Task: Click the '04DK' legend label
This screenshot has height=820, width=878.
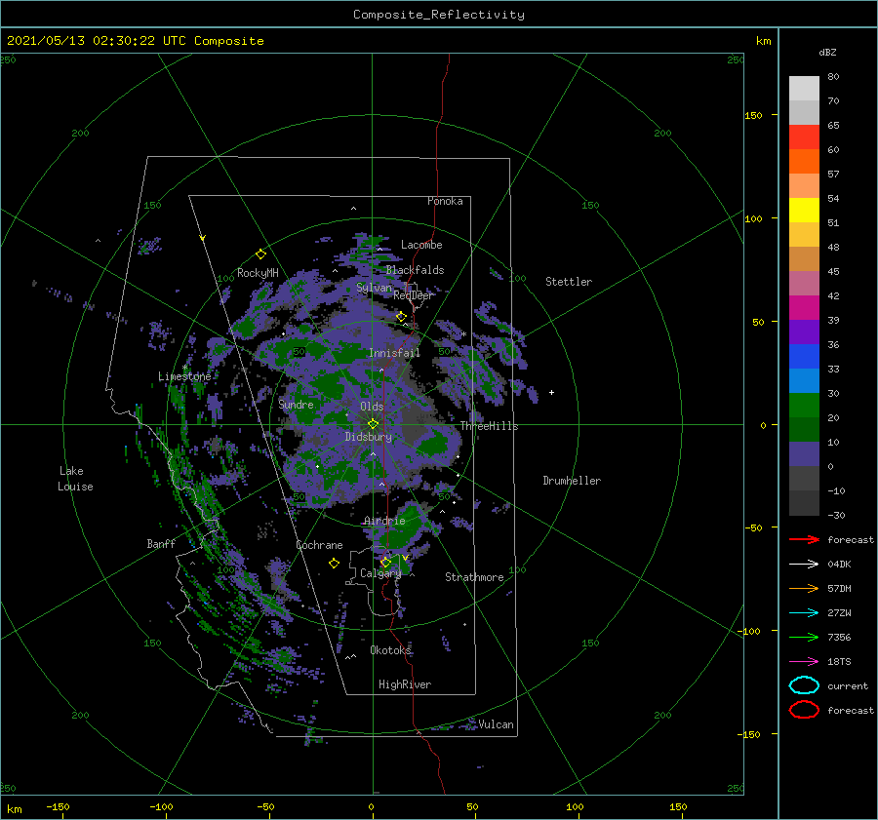Action: point(839,565)
